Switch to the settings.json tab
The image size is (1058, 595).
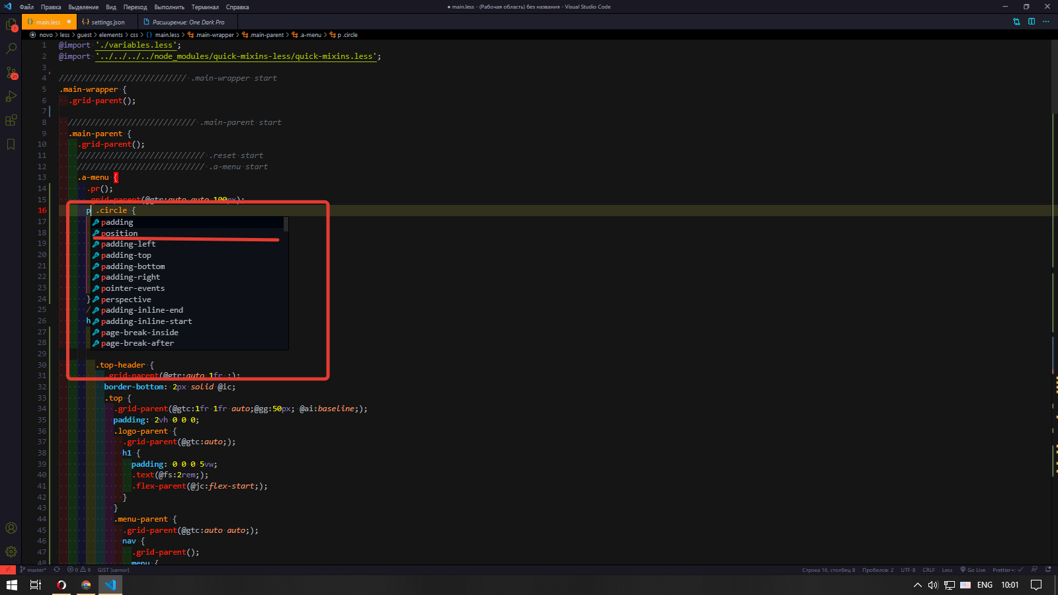click(x=108, y=22)
